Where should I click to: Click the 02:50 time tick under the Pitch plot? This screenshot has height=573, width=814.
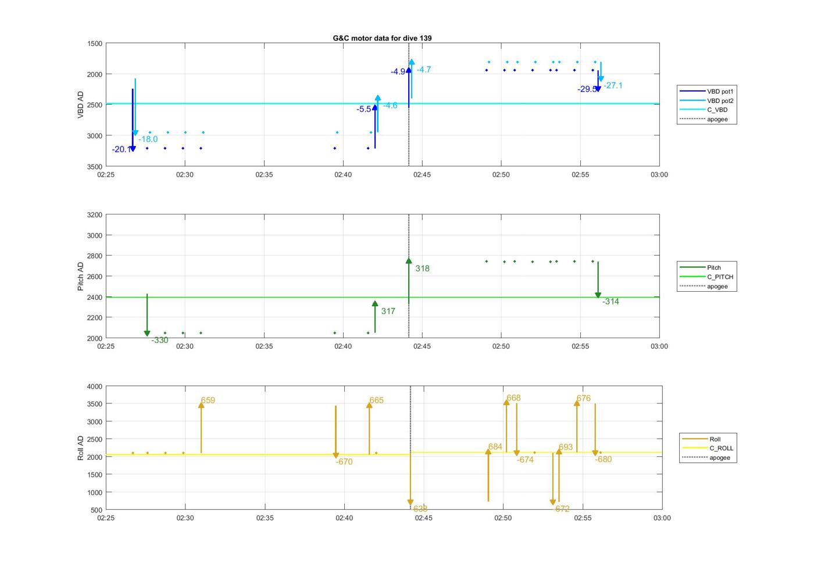[x=501, y=346]
